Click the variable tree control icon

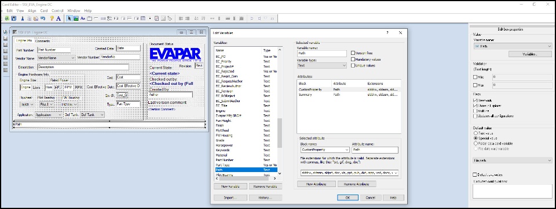[x=170, y=18]
